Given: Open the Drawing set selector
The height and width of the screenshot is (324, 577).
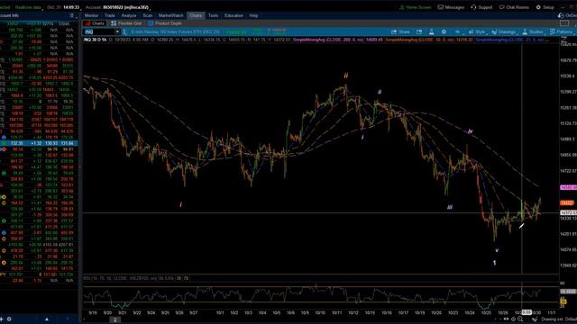Looking at the screenshot, I should [x=559, y=319].
